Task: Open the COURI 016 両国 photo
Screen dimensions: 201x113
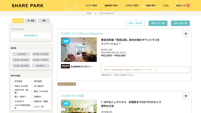Action: (79, 106)
